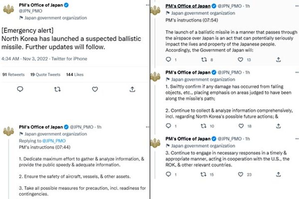Reply to the Emergency alert tweet
The width and height of the screenshot is (299, 199).
pos(20,89)
